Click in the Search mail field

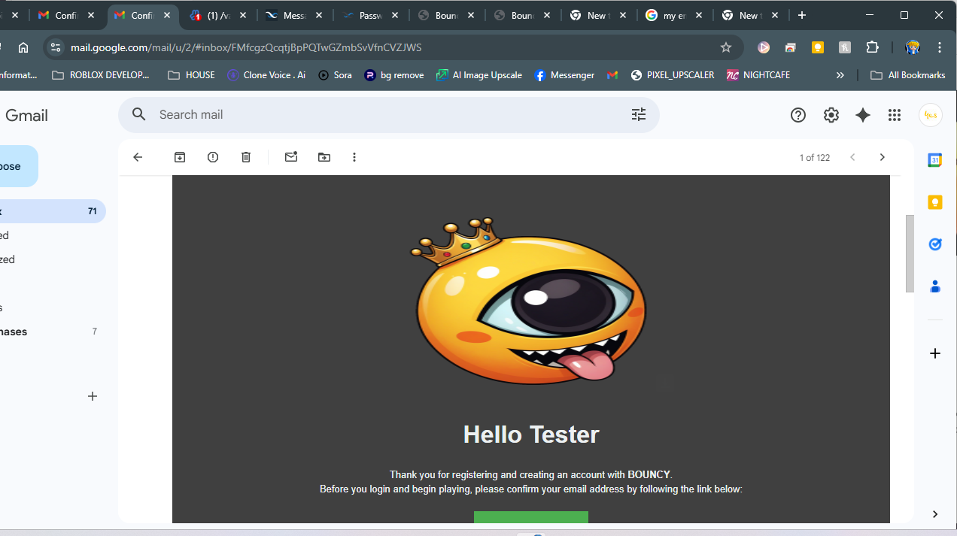[376, 114]
